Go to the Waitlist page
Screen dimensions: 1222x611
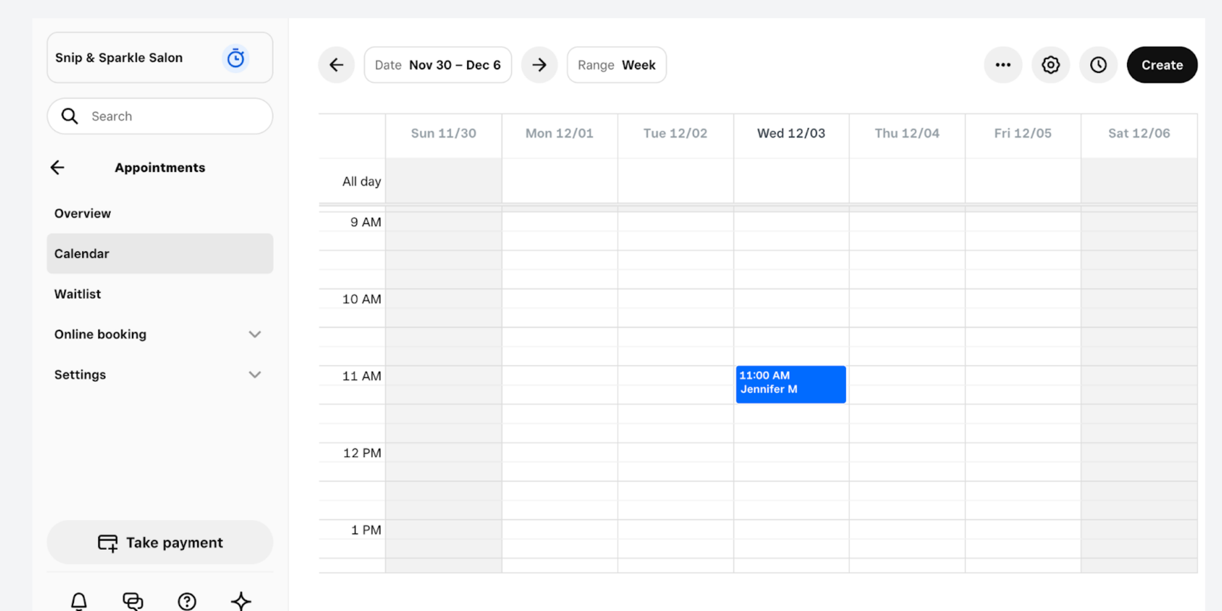pyautogui.click(x=77, y=294)
